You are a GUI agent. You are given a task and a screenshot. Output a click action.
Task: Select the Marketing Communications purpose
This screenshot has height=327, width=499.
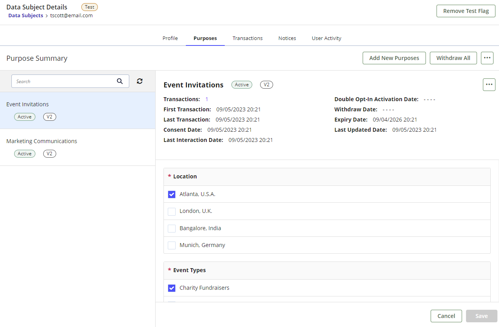(42, 141)
